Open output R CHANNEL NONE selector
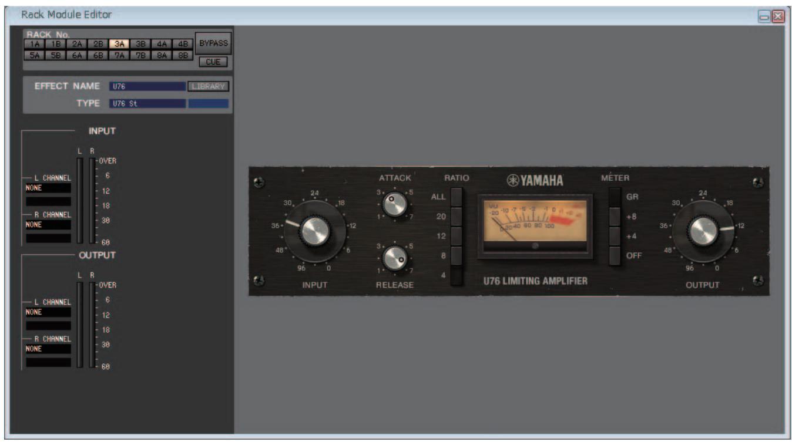This screenshot has width=792, height=442. click(x=48, y=349)
